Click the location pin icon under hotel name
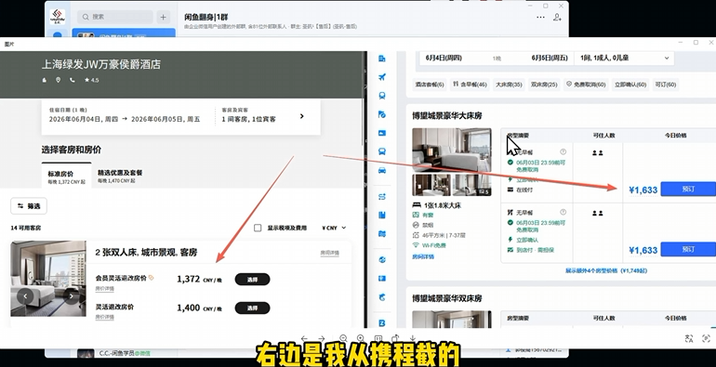 (58, 80)
